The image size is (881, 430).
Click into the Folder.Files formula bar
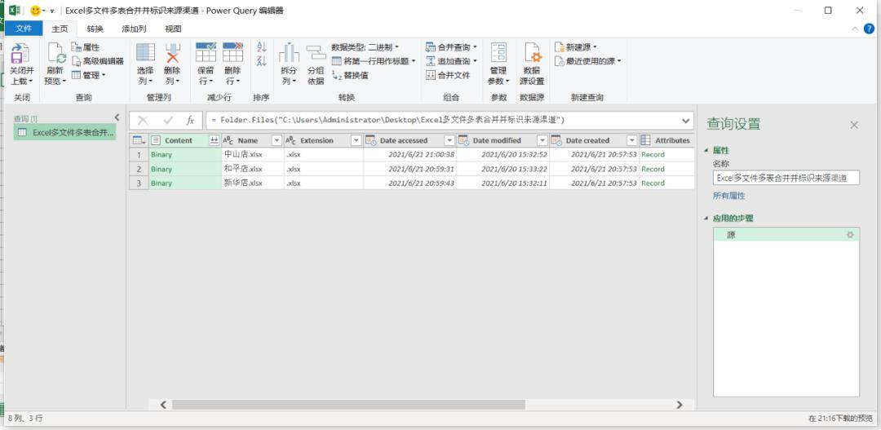[443, 120]
